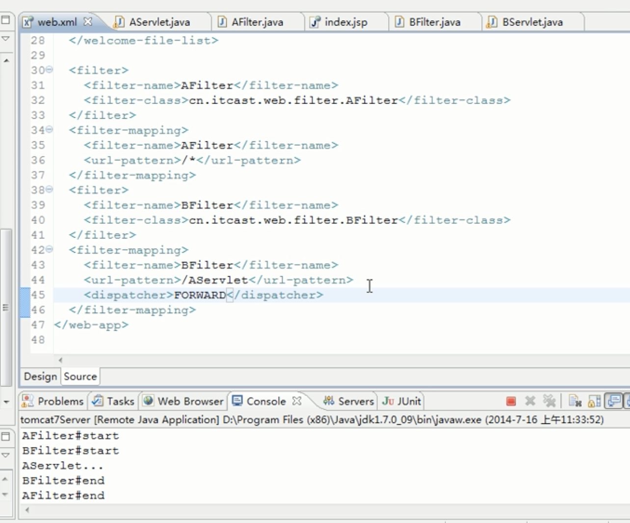Click the restore icon beside the console output

(5, 436)
